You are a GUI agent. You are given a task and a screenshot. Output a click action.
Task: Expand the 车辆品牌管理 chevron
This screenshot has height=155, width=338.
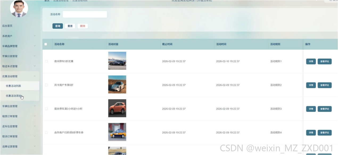coord(35,46)
